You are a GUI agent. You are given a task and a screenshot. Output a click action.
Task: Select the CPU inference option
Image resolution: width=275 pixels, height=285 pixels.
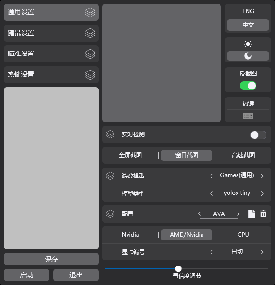coord(243,235)
